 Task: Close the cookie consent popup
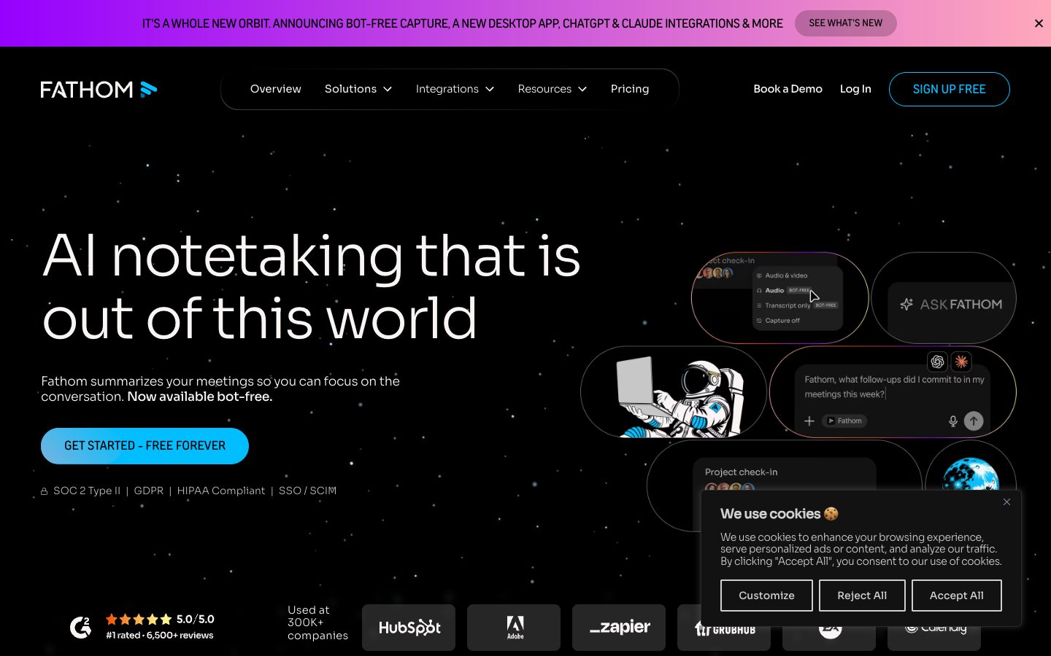click(1006, 502)
